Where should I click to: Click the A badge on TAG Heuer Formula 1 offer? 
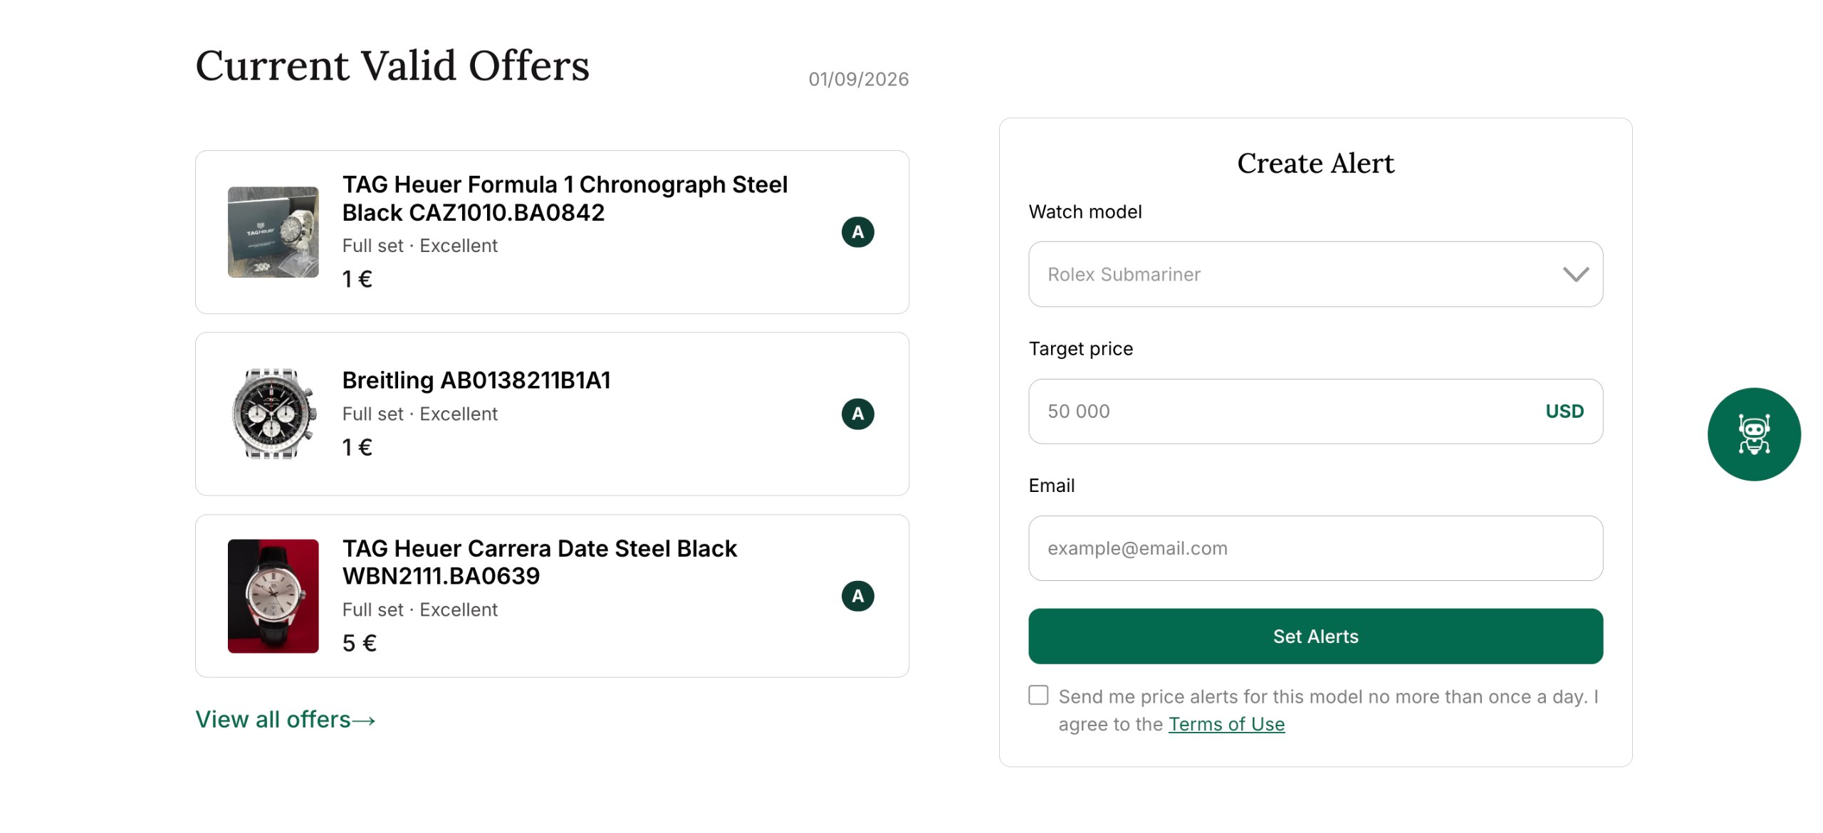point(857,231)
